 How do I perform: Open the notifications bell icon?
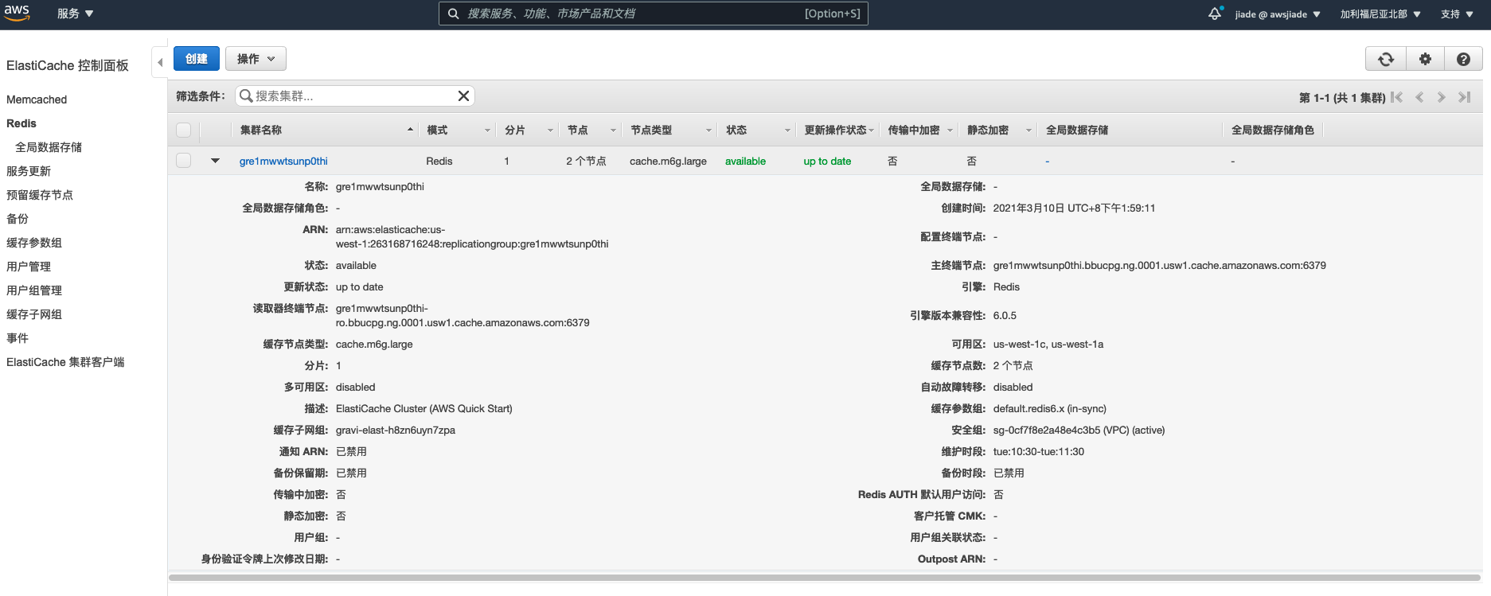(x=1215, y=14)
